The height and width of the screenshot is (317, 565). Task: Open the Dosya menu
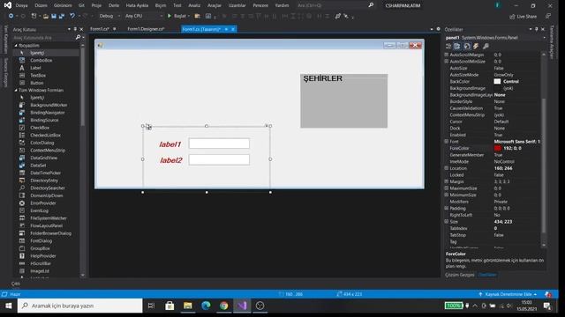tap(21, 5)
